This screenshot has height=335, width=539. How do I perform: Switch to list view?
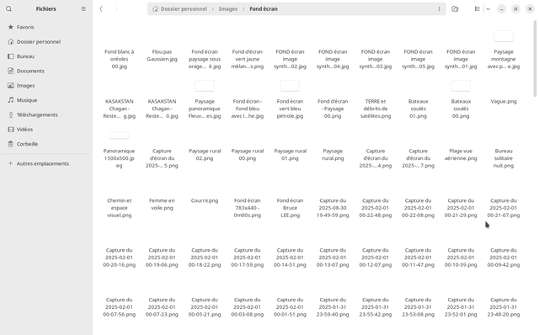478,9
